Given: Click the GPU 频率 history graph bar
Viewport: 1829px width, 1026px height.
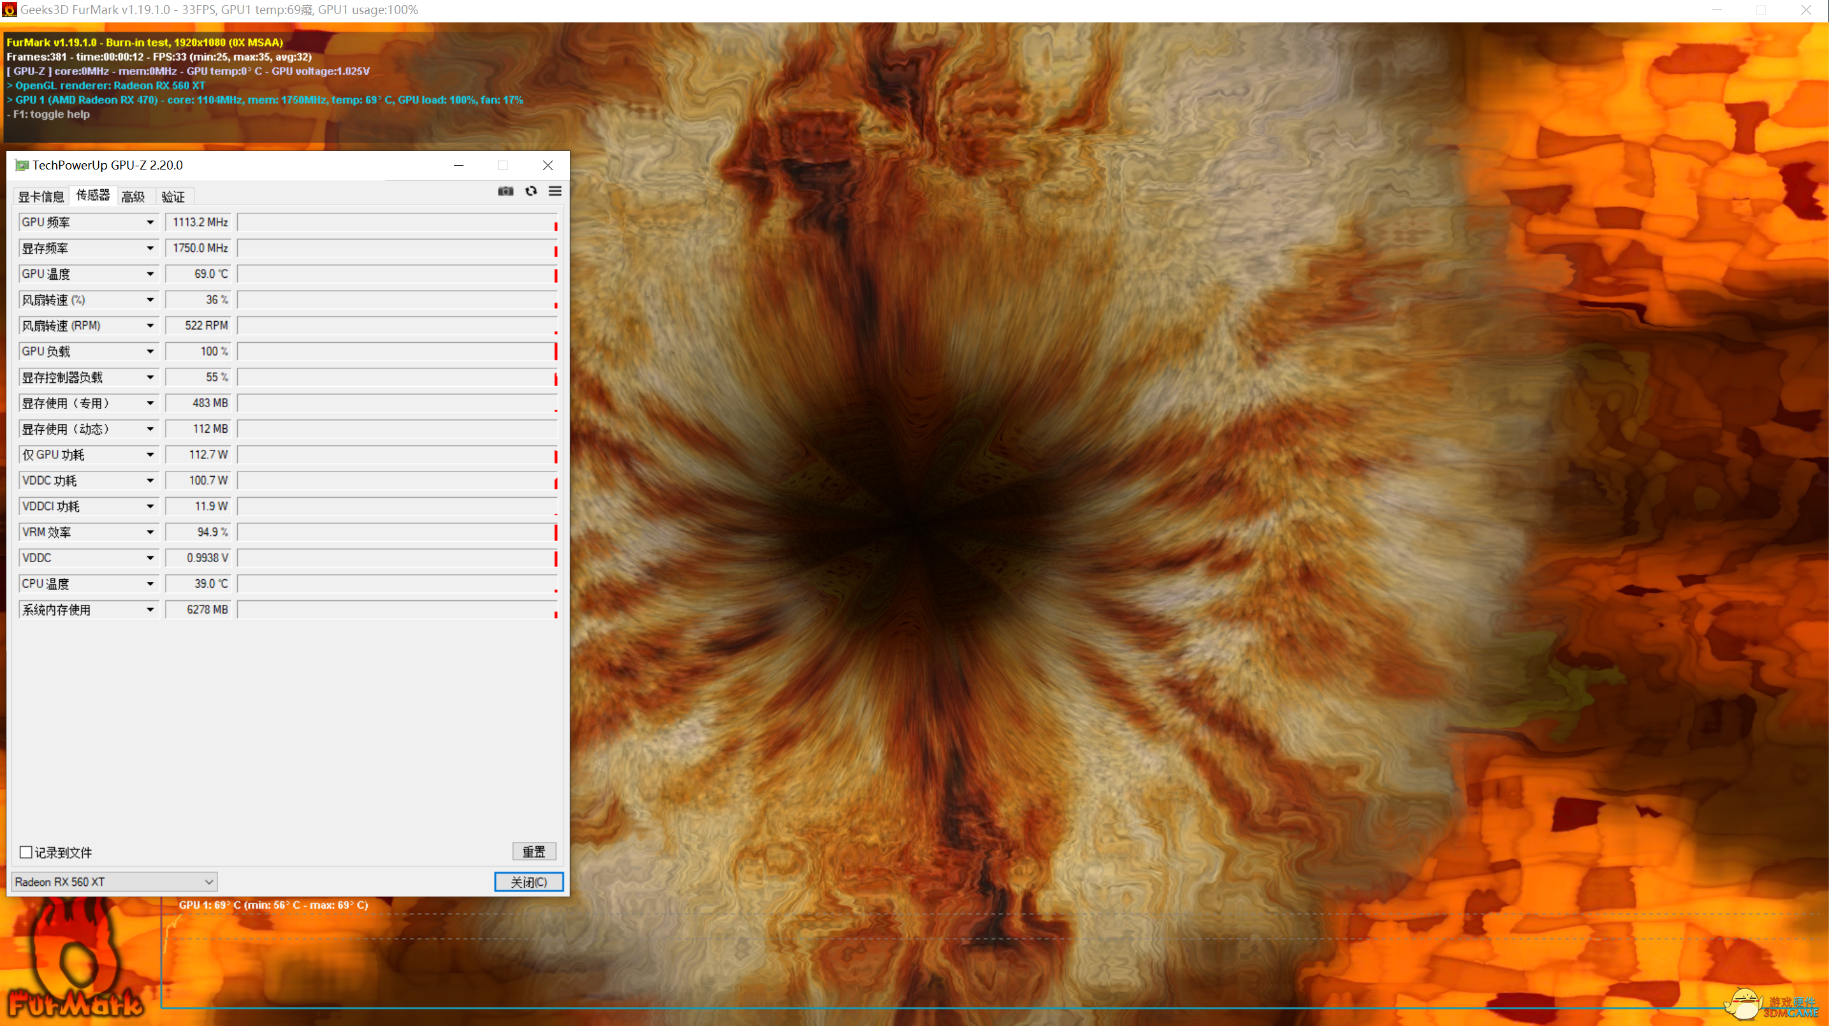Looking at the screenshot, I should click(398, 222).
